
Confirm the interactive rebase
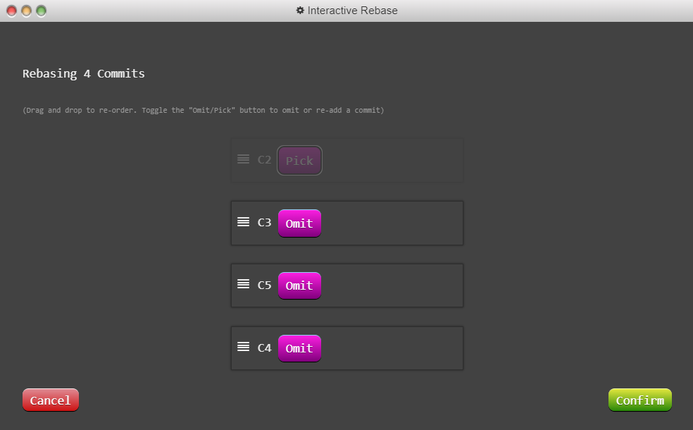[640, 400]
